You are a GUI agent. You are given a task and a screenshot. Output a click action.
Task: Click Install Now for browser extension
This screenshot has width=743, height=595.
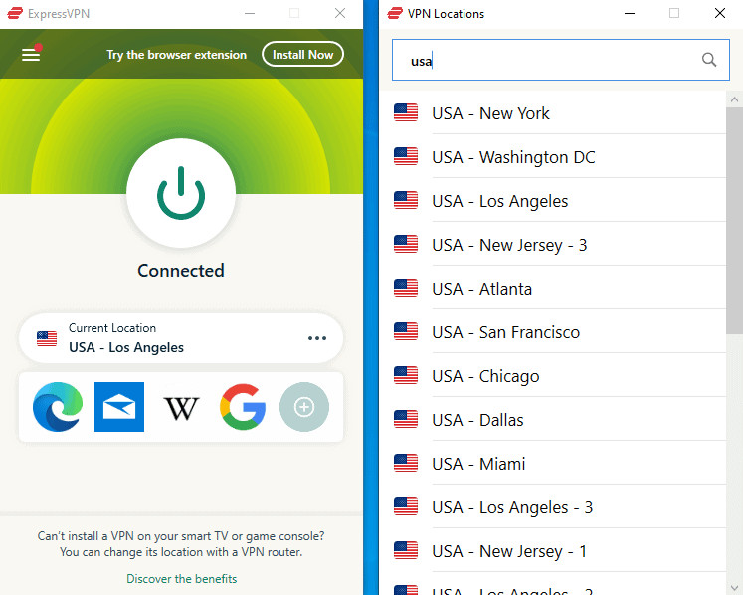click(x=302, y=54)
